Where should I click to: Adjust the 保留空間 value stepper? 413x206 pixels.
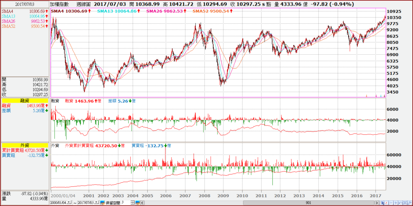coord(133,203)
